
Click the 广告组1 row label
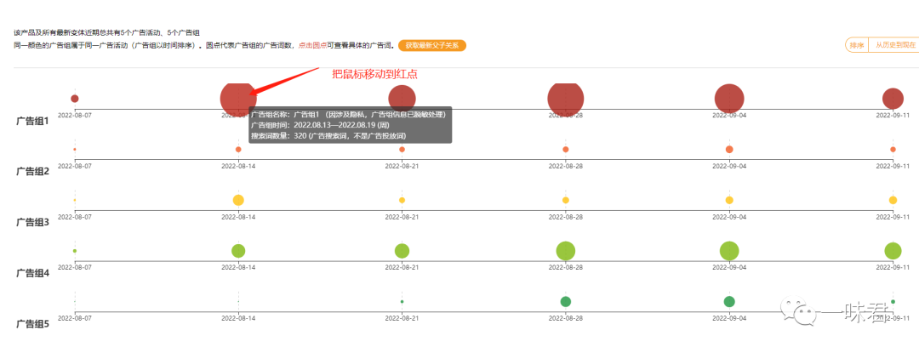(32, 121)
